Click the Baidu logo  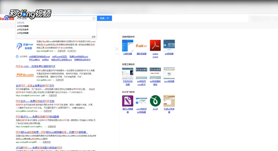click(7, 18)
